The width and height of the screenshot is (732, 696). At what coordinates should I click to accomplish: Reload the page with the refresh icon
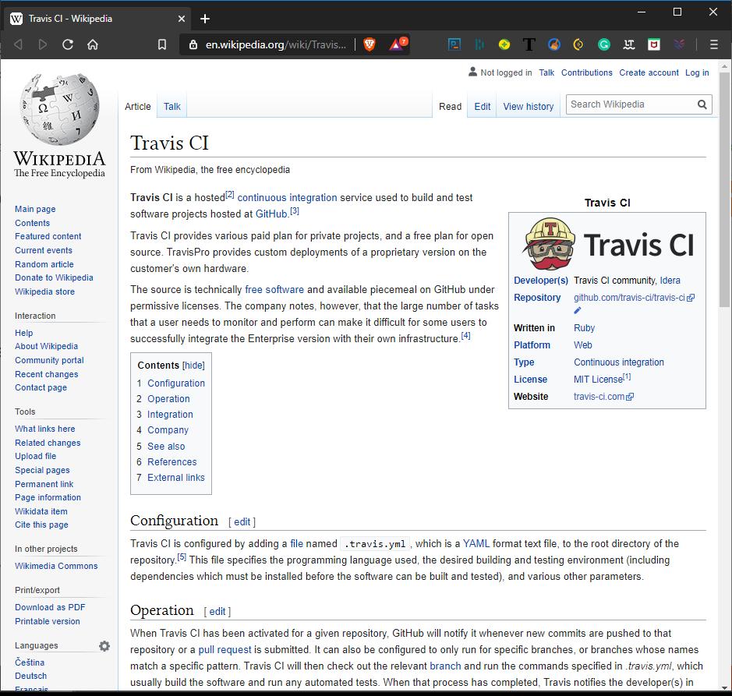68,44
